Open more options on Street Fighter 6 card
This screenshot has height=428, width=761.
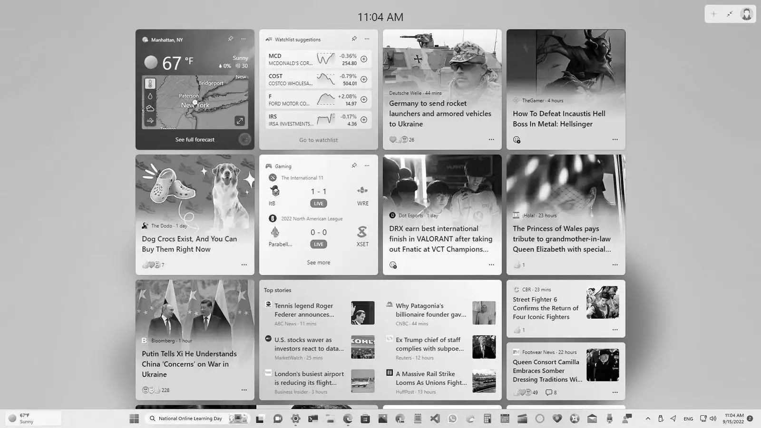[615, 330]
